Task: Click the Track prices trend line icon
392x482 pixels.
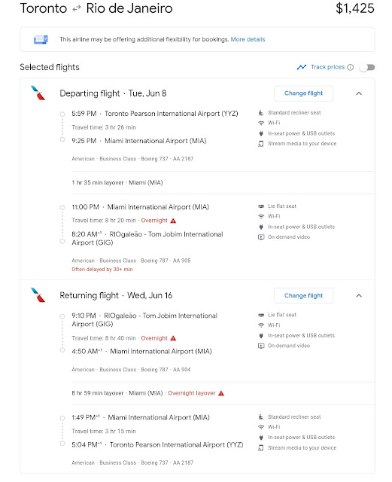Action: [302, 67]
